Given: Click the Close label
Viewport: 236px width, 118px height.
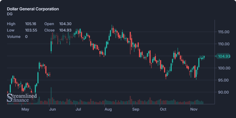Looking at the screenshot, I should (49, 30).
